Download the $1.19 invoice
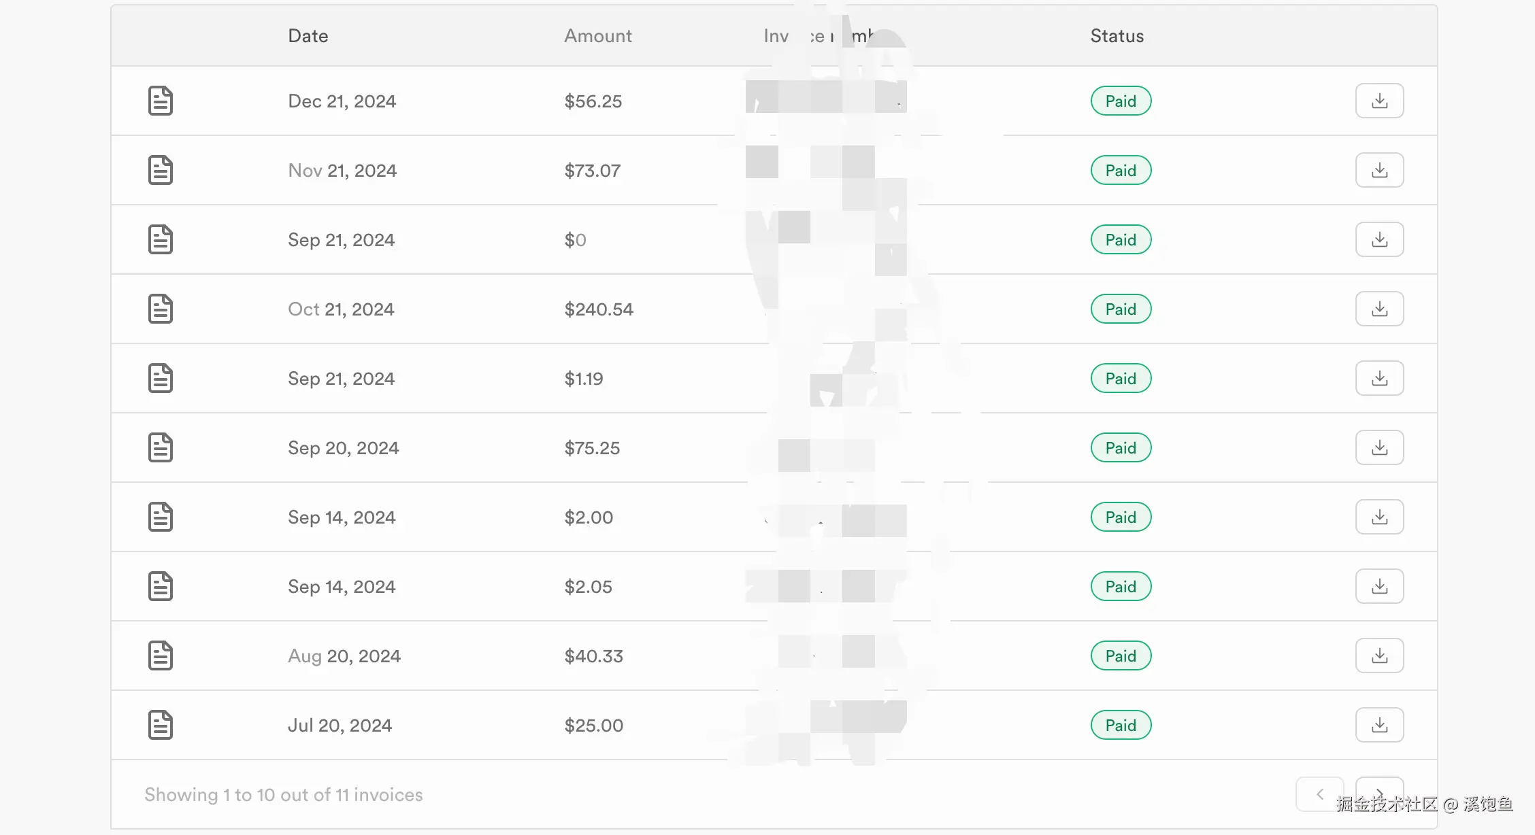1535x835 pixels. pos(1379,378)
